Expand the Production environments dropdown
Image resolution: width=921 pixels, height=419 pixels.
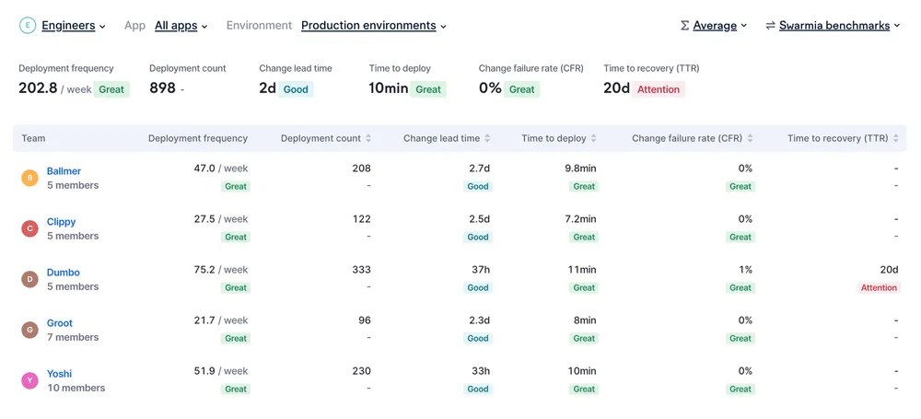(x=374, y=25)
